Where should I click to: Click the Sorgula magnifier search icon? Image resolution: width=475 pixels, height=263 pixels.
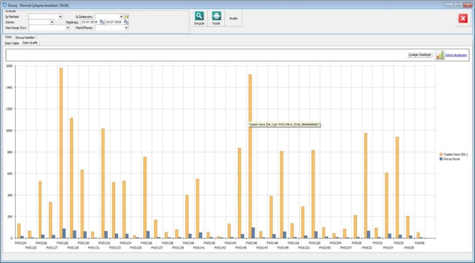[199, 16]
